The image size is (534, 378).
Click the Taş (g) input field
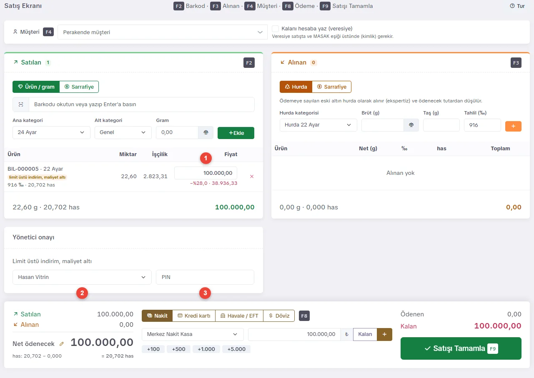(x=441, y=125)
